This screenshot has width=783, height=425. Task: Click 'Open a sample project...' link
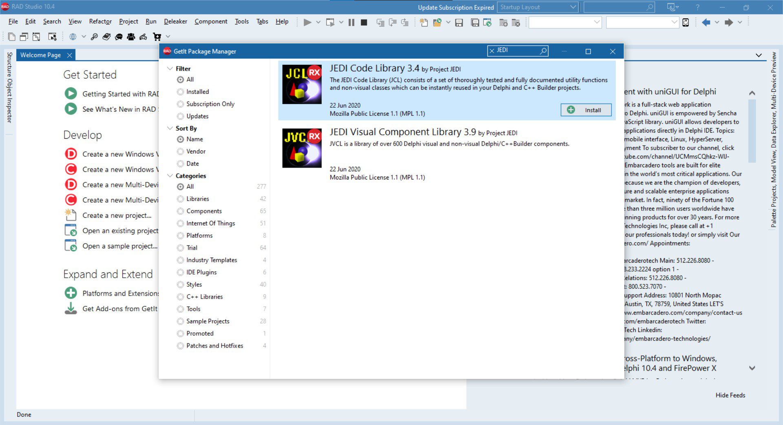(120, 246)
